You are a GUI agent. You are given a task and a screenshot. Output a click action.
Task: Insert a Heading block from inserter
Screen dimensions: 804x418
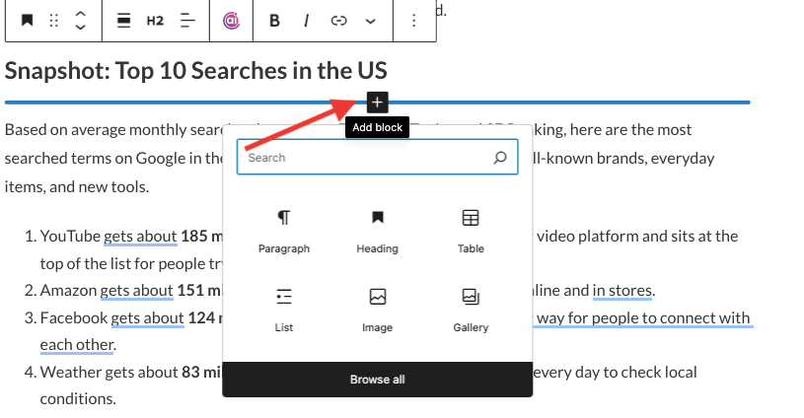click(378, 232)
